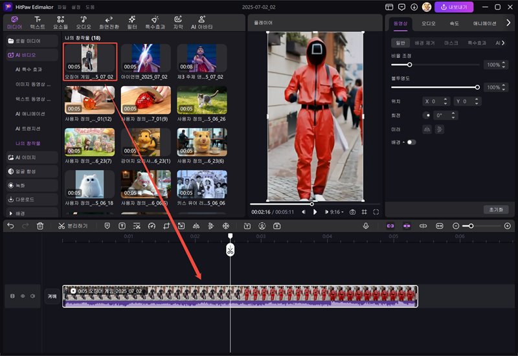Open the 파일 (File) menu

click(62, 7)
